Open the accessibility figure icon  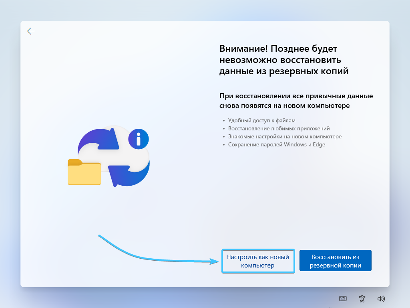tap(362, 298)
